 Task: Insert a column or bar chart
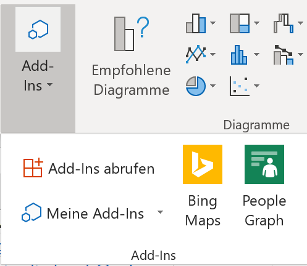coord(196,23)
